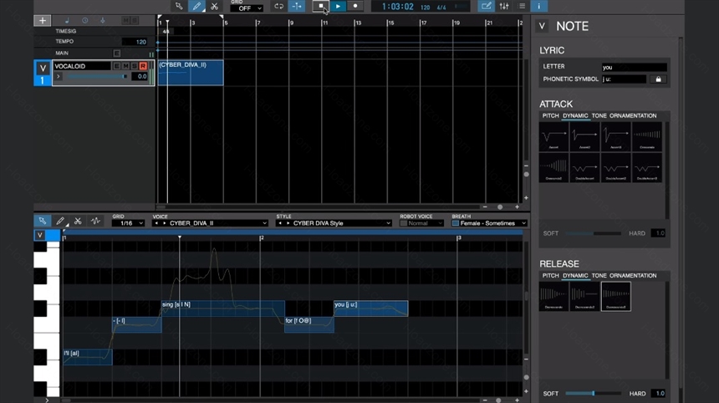Open the editor GRID 1/16 dropdown
The width and height of the screenshot is (719, 403).
coord(128,223)
